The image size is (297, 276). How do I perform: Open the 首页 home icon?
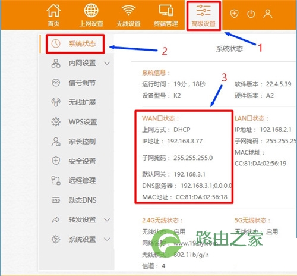[53, 11]
